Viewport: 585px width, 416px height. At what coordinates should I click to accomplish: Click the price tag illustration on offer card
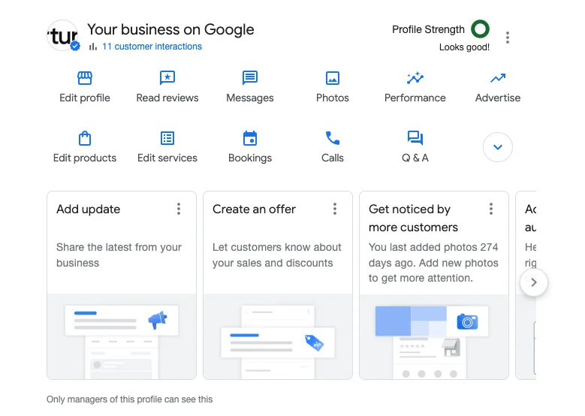click(314, 343)
